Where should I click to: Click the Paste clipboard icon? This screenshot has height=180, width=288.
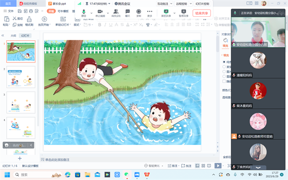coord(6,19)
